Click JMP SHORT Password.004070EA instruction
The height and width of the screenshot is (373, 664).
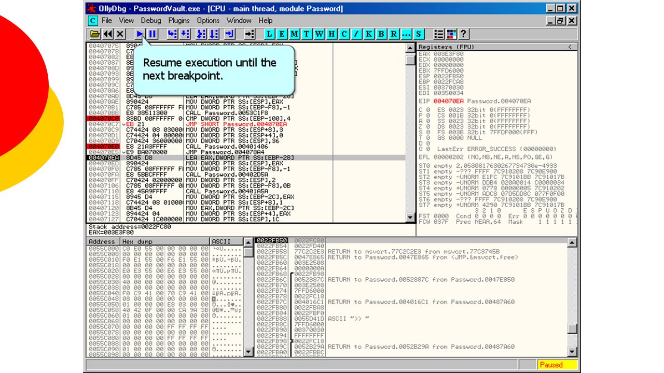pos(236,124)
